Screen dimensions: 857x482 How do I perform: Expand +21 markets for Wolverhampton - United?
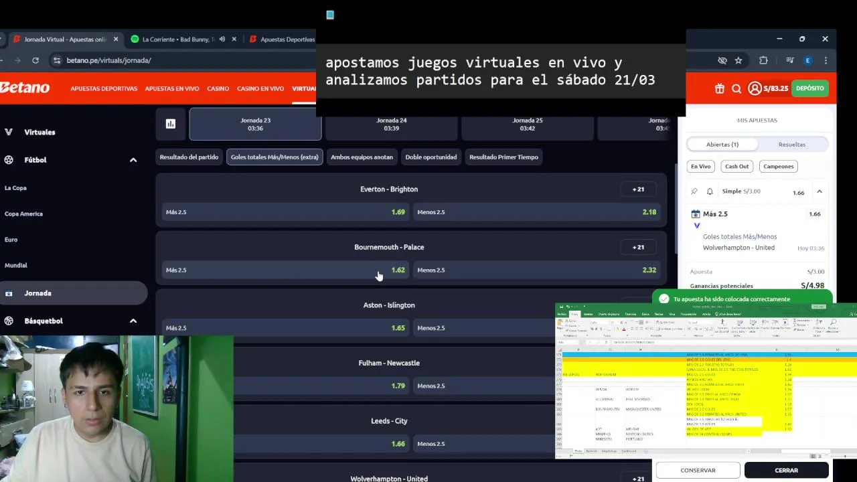tap(639, 478)
